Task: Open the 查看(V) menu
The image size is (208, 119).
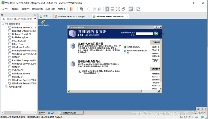Action: pyautogui.click(x=26, y=9)
